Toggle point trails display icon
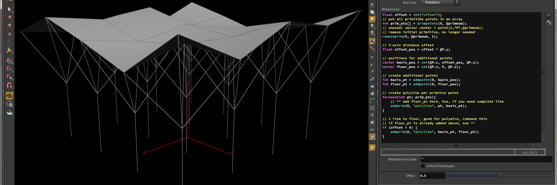Screen dimensions: 557x185 pyautogui.click(x=372, y=71)
